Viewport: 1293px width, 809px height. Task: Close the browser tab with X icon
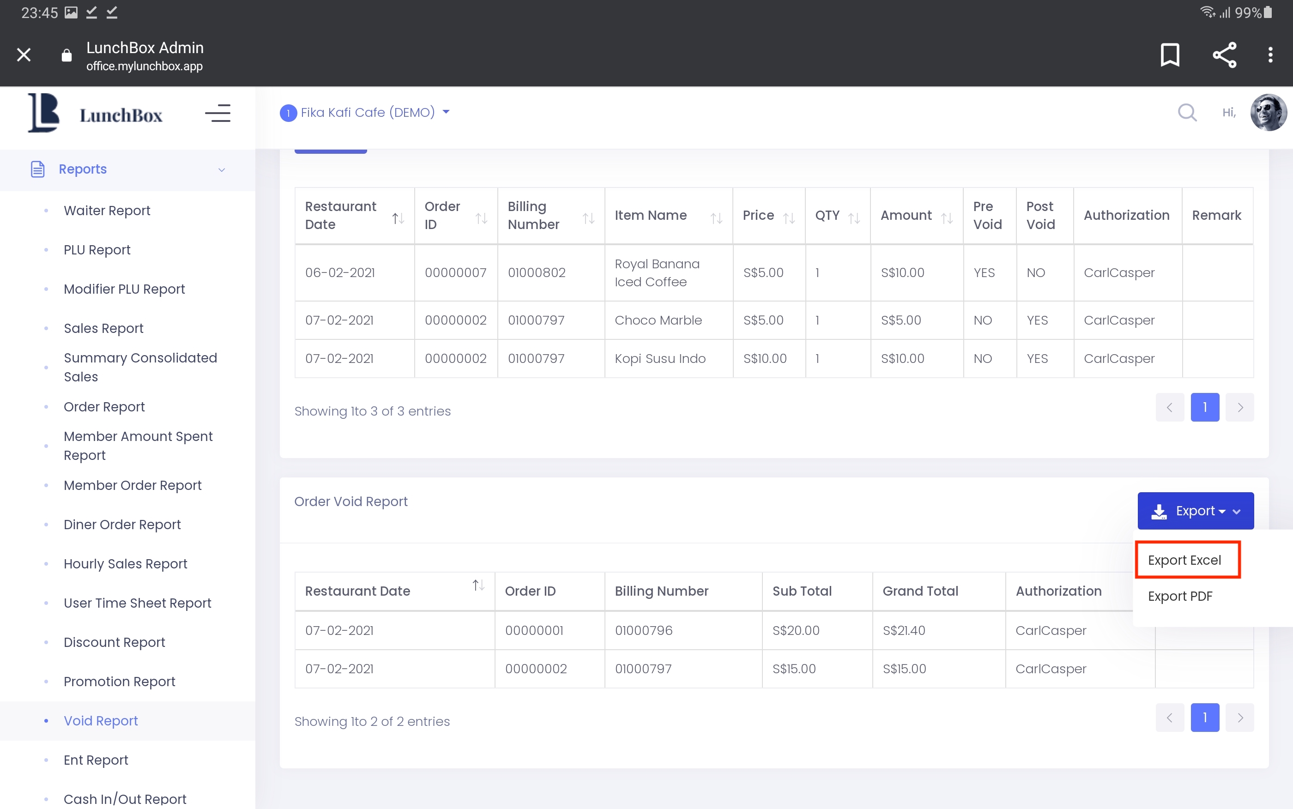coord(24,54)
